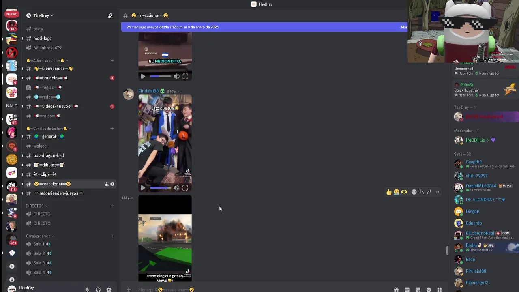Forward the message using forward arrow
Viewport: 519px width, 292px height.
click(429, 192)
